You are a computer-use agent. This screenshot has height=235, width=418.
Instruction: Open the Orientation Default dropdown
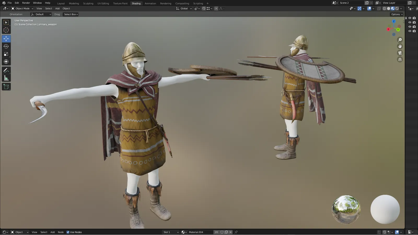(41, 14)
